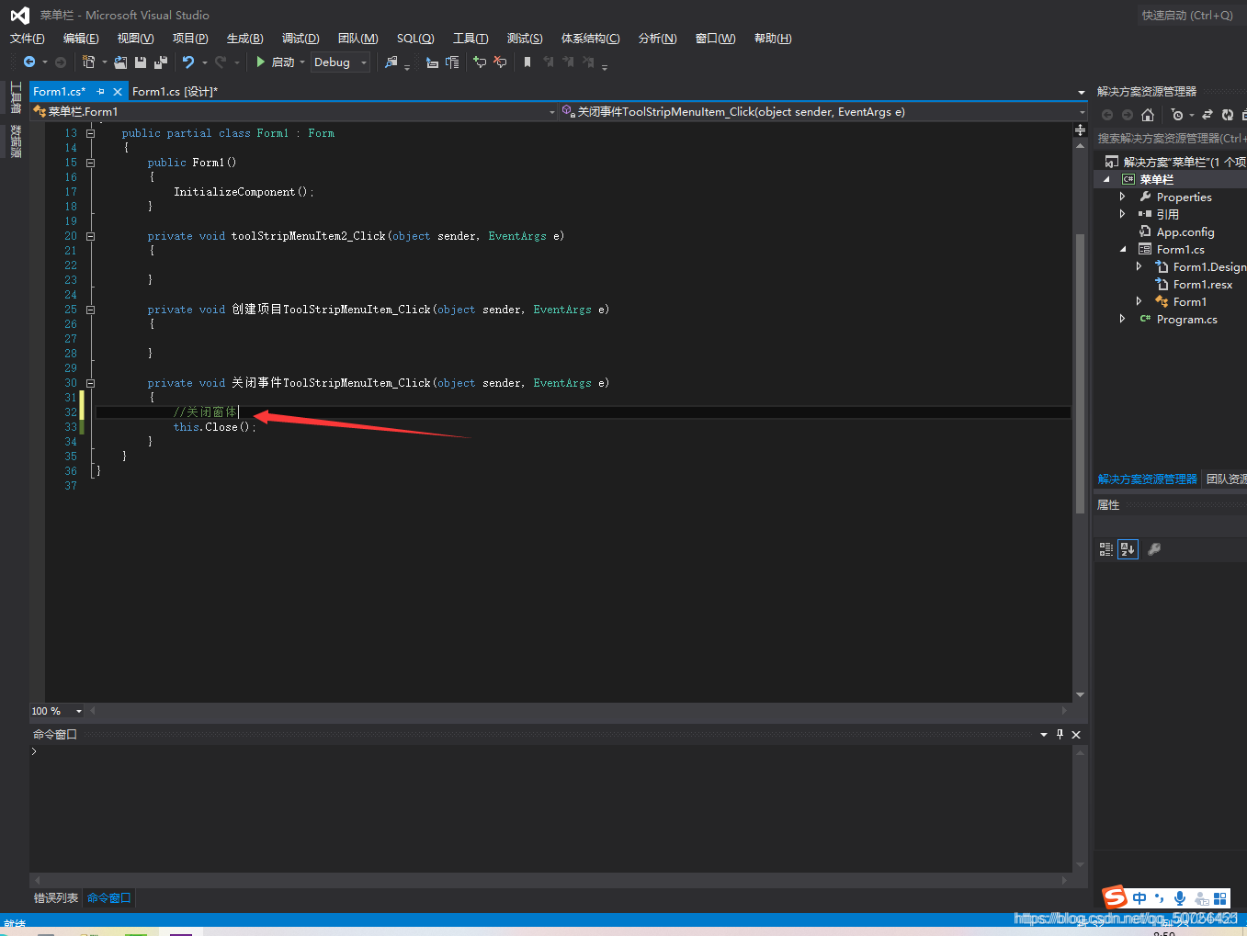Viewport: 1247px width, 936px height.
Task: Open the 编辑(E) menu
Action: (x=81, y=38)
